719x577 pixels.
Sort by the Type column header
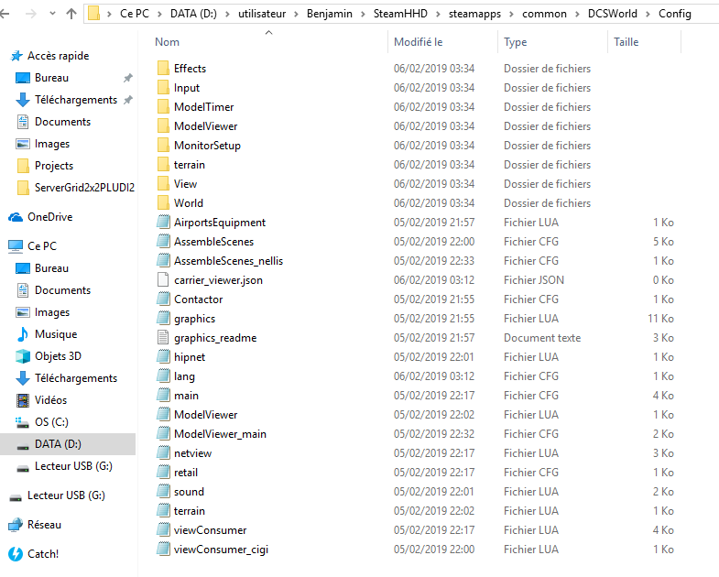coord(515,42)
